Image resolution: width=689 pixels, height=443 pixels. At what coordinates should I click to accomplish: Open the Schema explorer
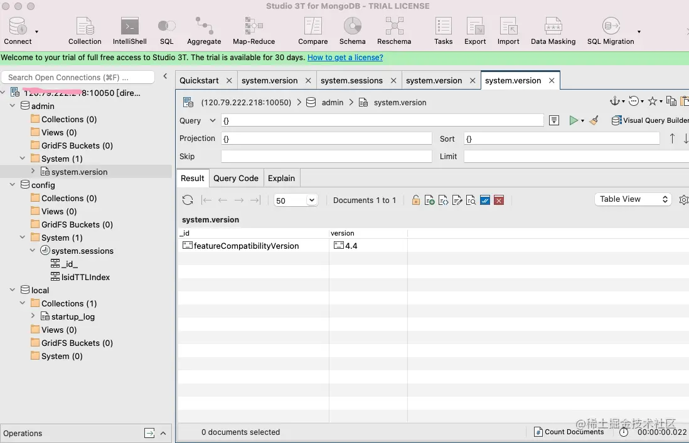(x=353, y=31)
